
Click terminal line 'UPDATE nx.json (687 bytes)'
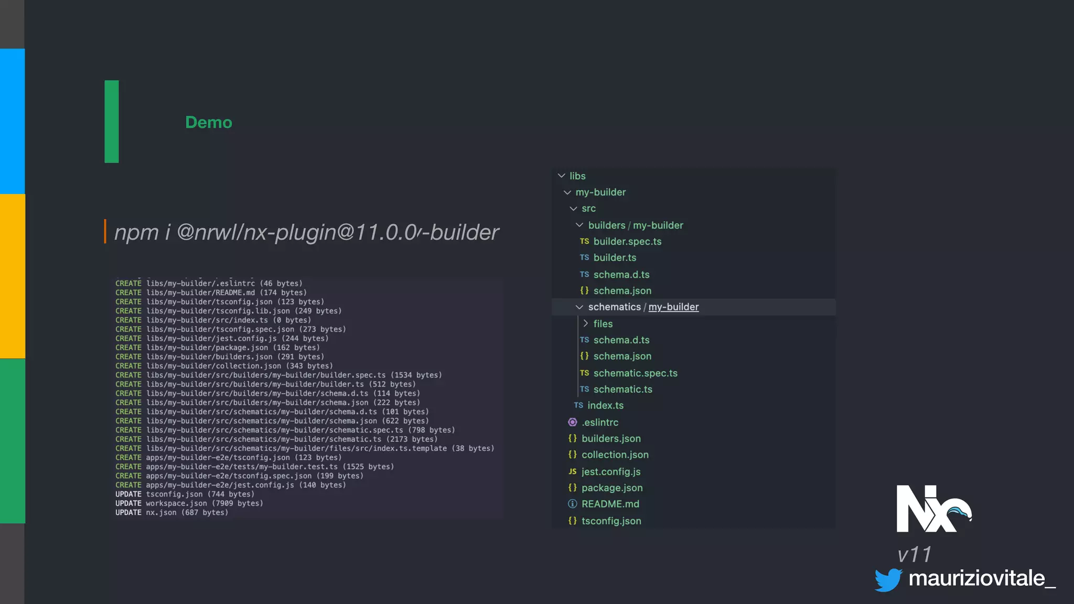pyautogui.click(x=172, y=512)
